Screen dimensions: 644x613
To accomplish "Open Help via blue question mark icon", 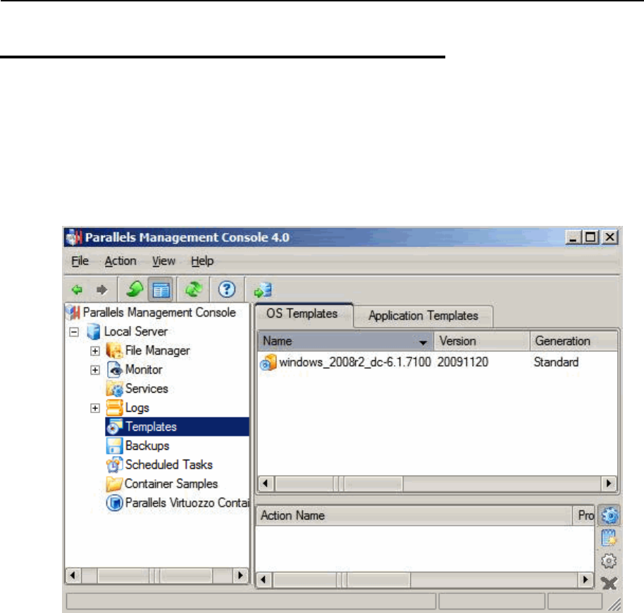I will point(227,289).
